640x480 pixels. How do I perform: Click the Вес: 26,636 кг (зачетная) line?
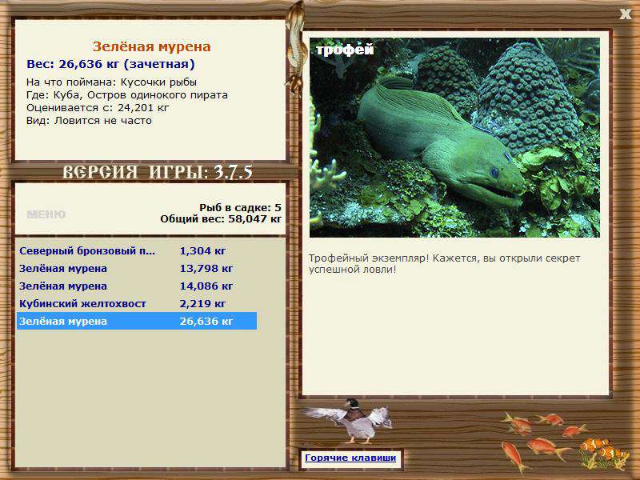click(x=110, y=64)
